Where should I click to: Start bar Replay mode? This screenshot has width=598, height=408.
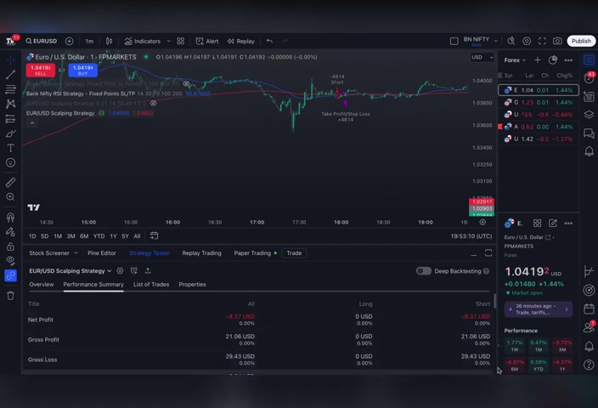click(x=240, y=41)
